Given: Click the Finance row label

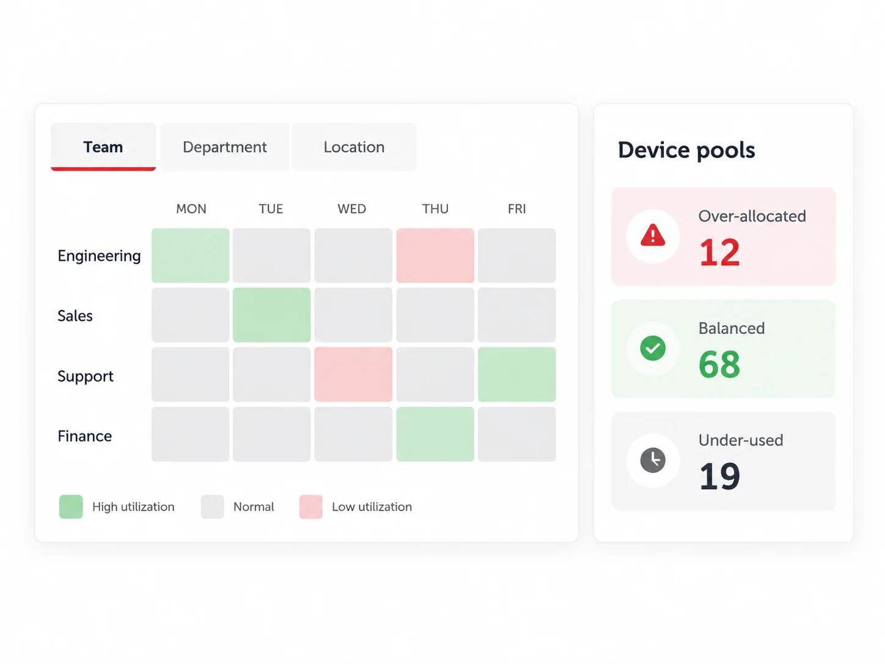Looking at the screenshot, I should coord(85,436).
